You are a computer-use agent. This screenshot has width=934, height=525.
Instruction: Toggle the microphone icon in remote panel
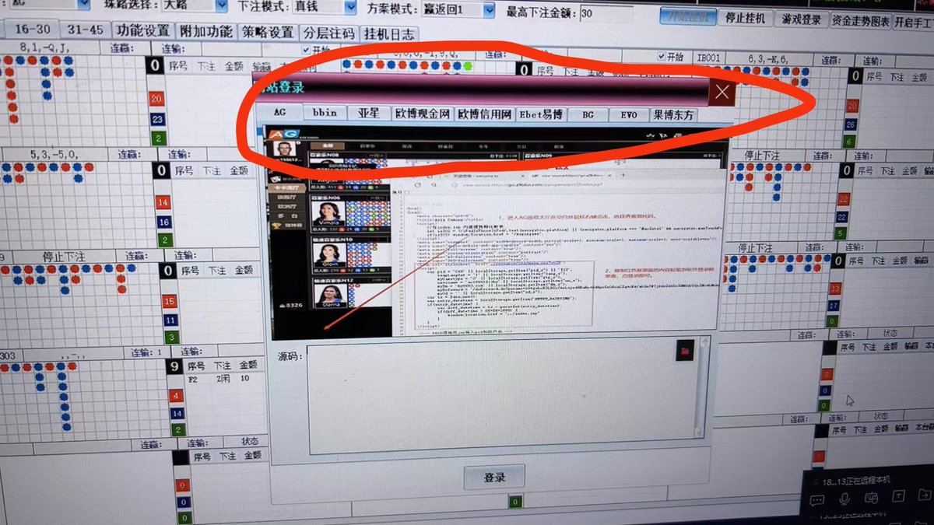point(844,498)
